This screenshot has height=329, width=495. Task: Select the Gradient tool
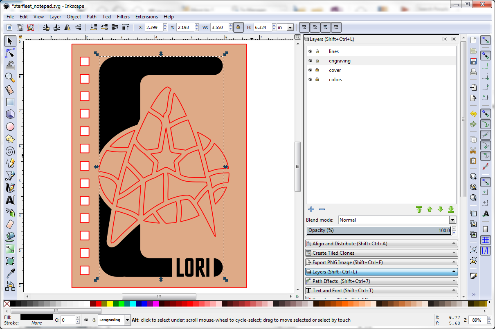[x=10, y=249]
